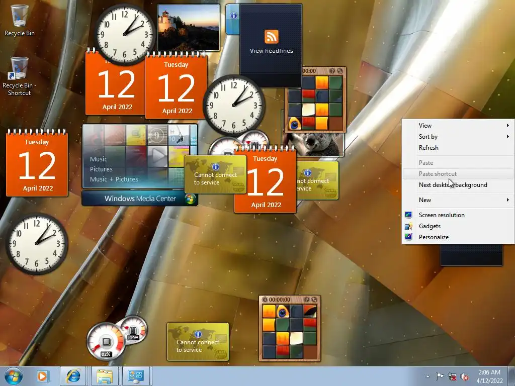The image size is (515, 386).
Task: Click the calendar gadget overlapping the koala picture
Action: [265, 179]
